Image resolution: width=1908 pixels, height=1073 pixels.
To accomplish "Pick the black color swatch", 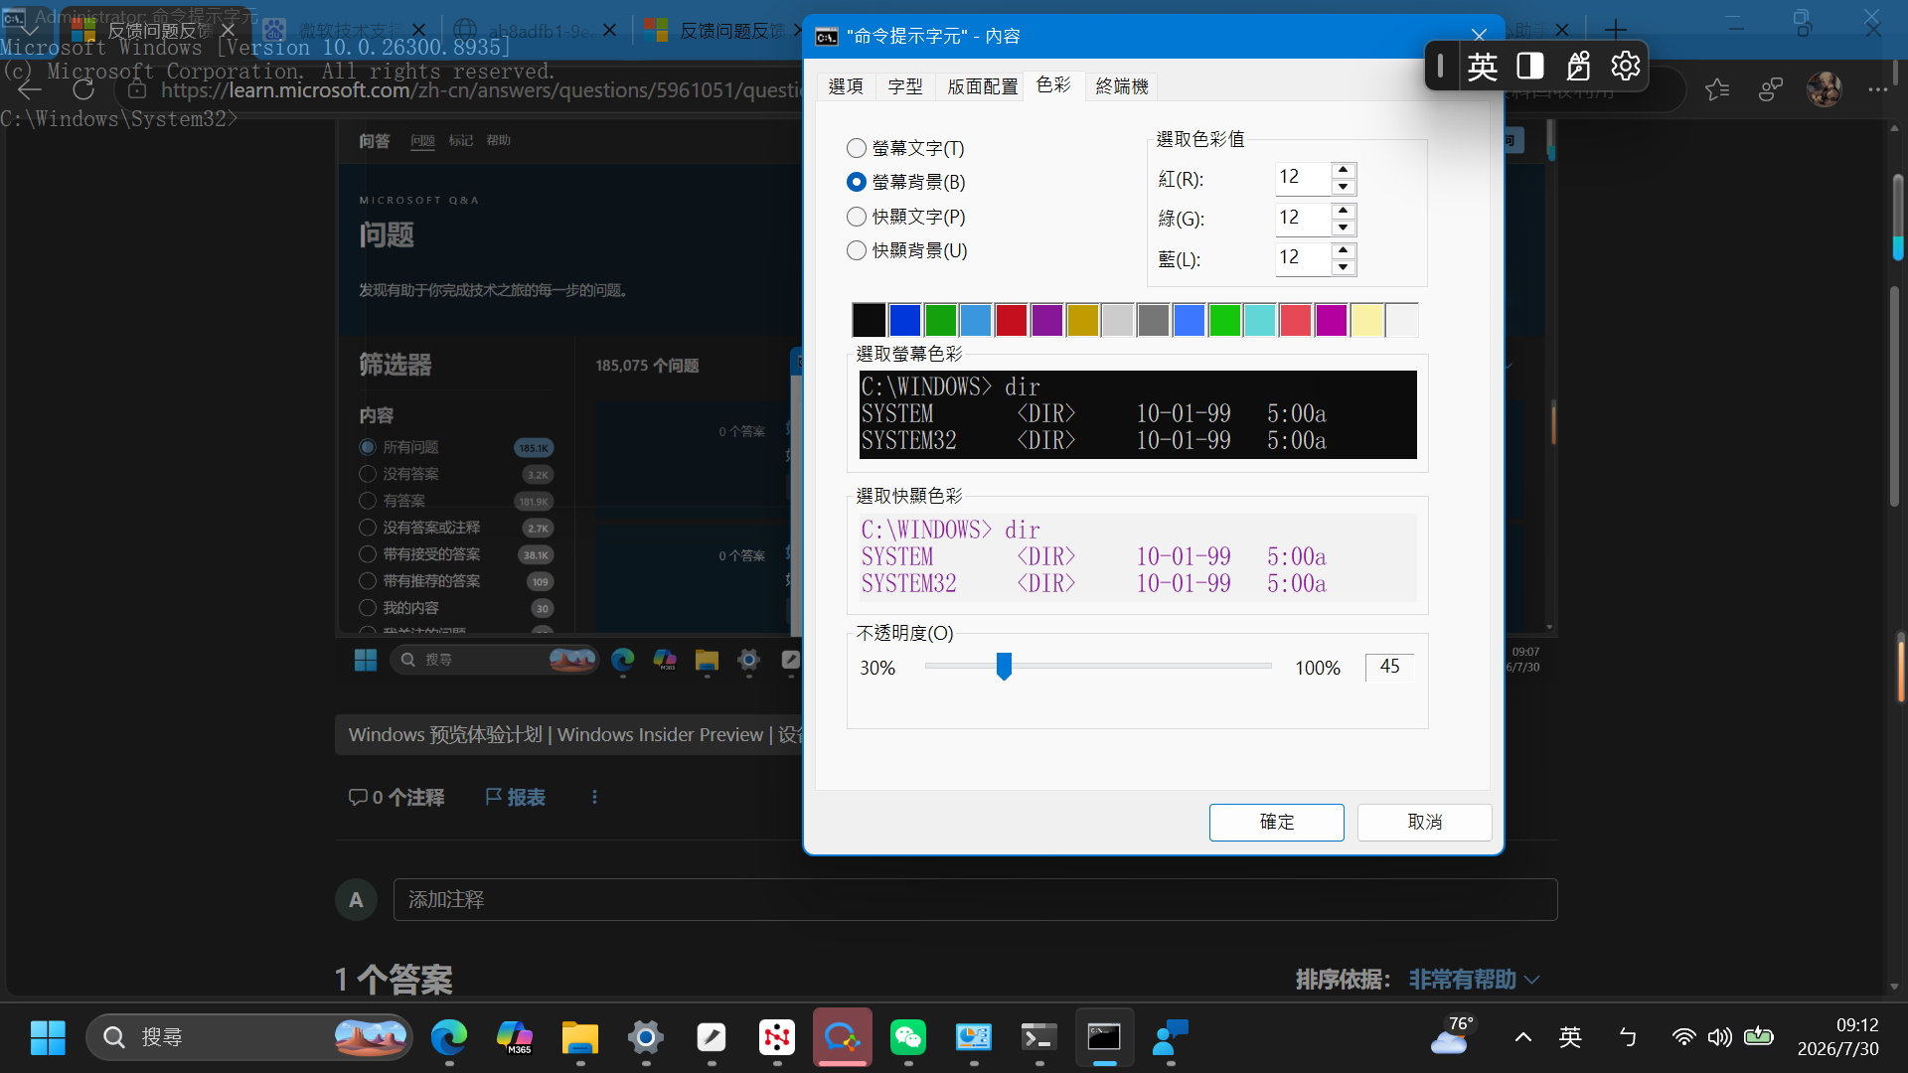I will pyautogui.click(x=869, y=320).
